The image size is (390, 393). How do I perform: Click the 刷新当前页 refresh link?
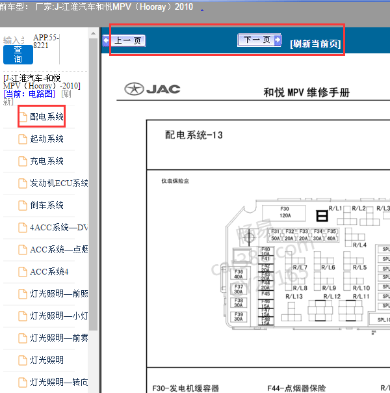coord(315,44)
